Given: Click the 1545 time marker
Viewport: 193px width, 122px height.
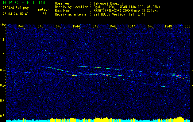Looking at the screenshot, I should tap(95, 26).
